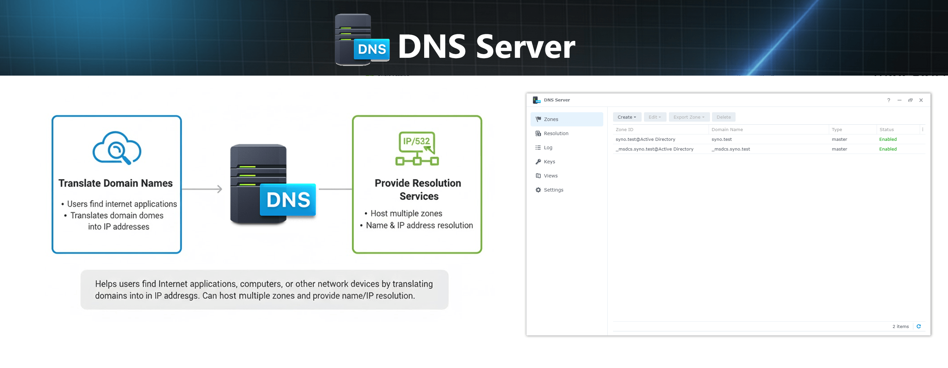Click the refresh icon next to 2 items
Screen dimensions: 948x368
coord(919,326)
